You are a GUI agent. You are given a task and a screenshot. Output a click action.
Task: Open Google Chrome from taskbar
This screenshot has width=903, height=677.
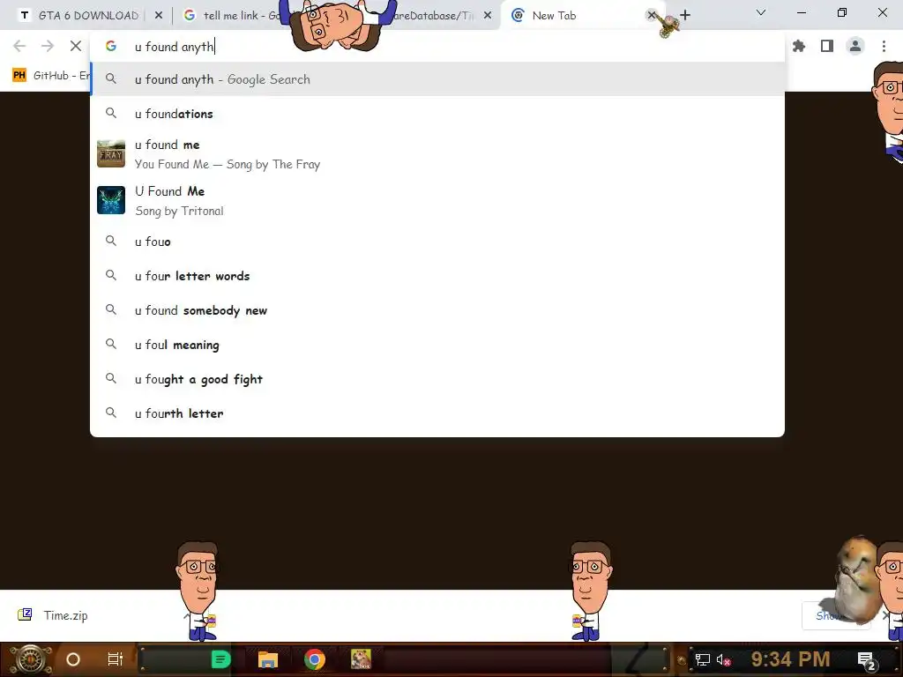click(315, 659)
